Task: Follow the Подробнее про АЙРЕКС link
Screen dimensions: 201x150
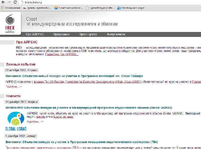Action: click(x=62, y=54)
